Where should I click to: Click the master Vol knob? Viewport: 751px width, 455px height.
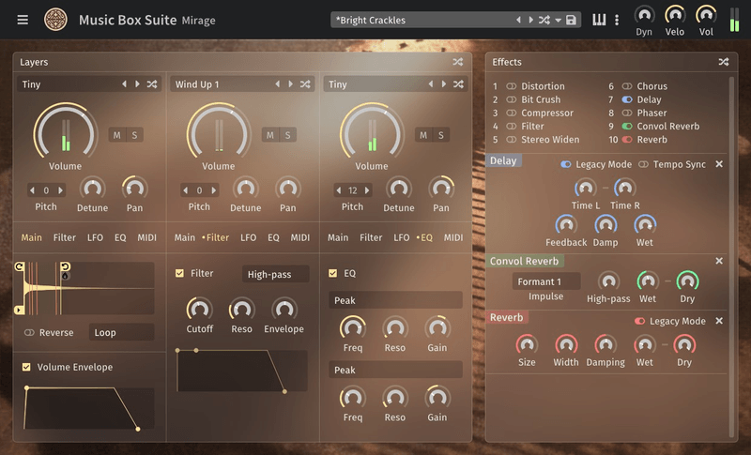(706, 15)
